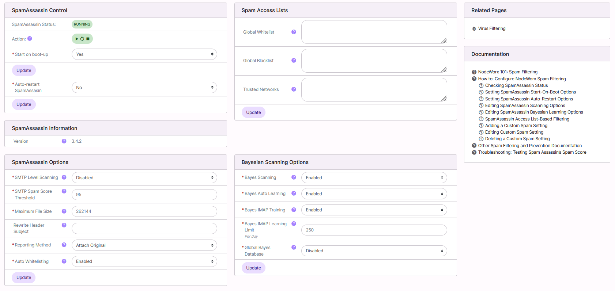This screenshot has width=615, height=291.
Task: Click help icon beside Version field
Action: coord(64,141)
